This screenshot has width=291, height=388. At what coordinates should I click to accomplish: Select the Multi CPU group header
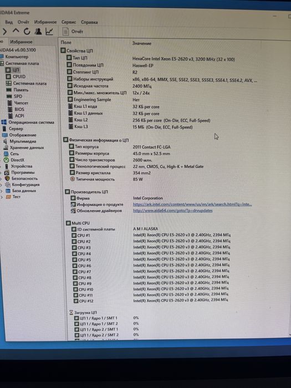[x=78, y=223]
